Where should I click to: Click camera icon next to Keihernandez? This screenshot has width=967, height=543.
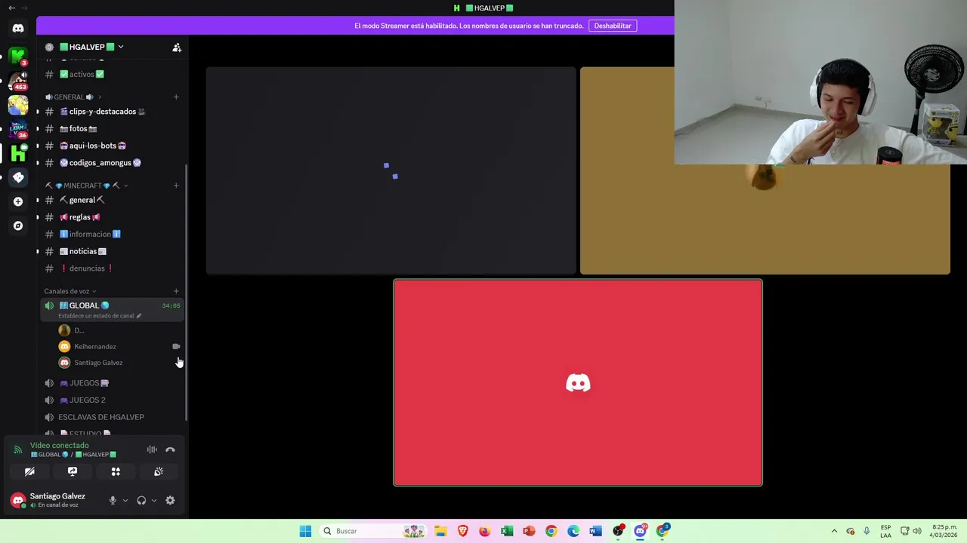tap(176, 346)
